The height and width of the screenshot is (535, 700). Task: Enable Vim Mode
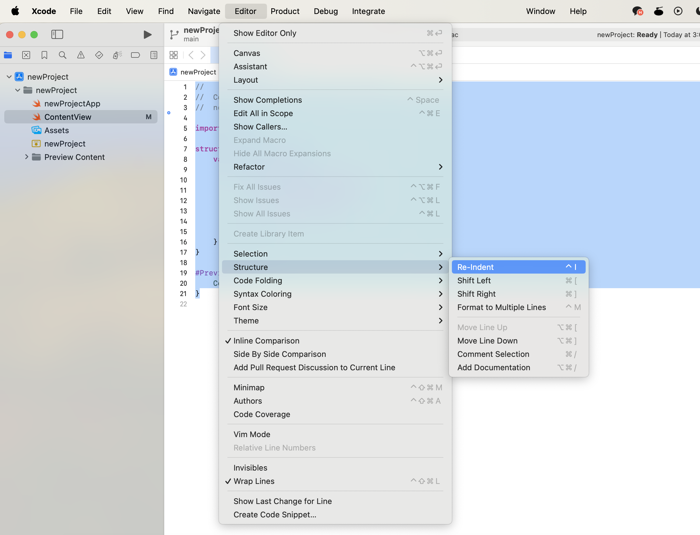tap(335, 434)
